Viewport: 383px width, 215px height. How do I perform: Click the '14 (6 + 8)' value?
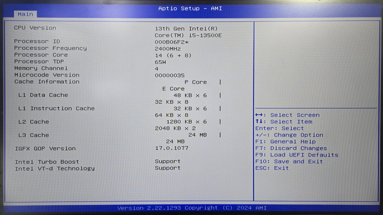173,56
